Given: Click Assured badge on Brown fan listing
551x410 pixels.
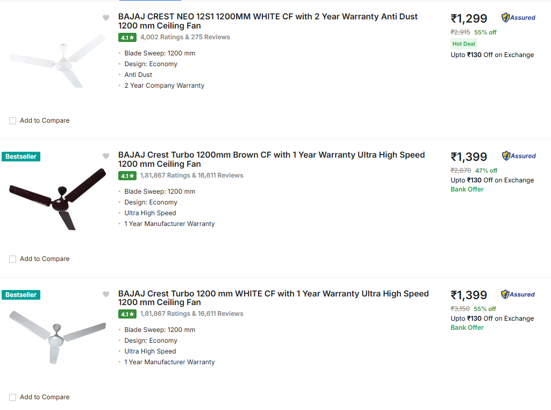Looking at the screenshot, I should coord(519,156).
